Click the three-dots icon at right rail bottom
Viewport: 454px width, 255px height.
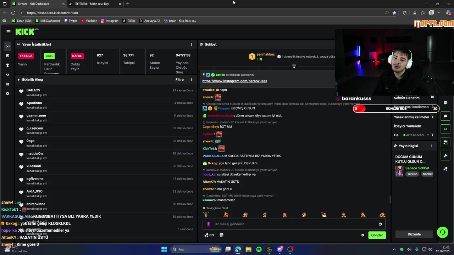pyautogui.click(x=445, y=169)
